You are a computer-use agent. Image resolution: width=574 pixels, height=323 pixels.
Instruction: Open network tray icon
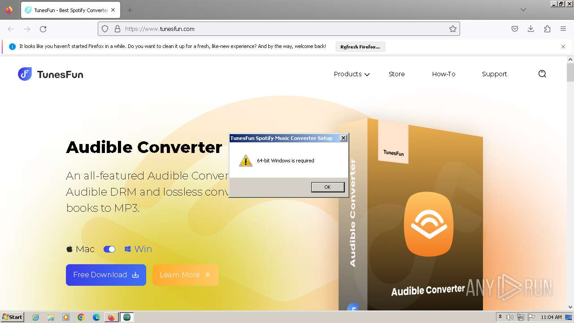(x=521, y=317)
